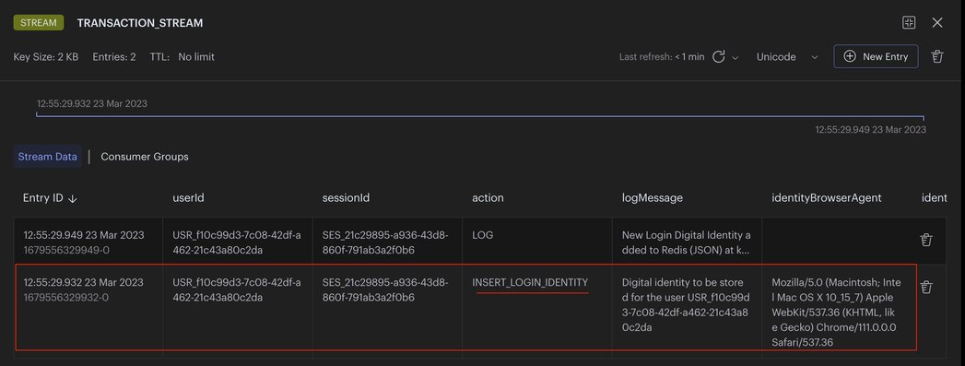
Task: Select the Stream Data tab
Action: click(x=47, y=156)
